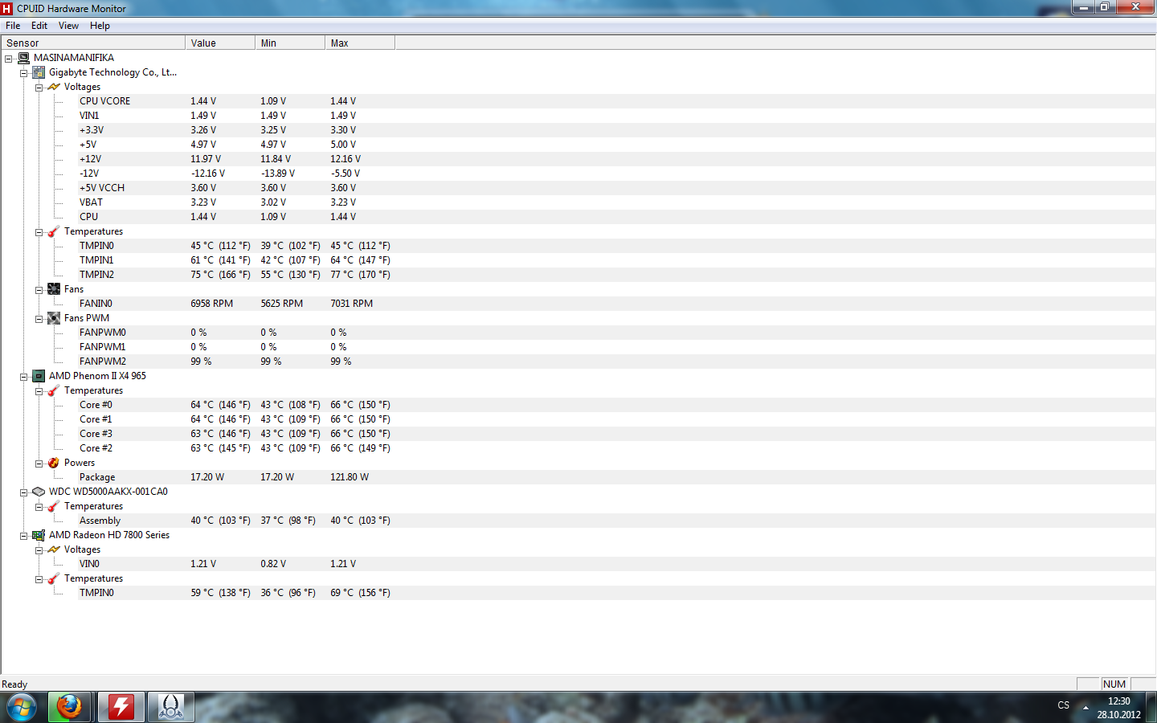The image size is (1157, 723).
Task: Click the MASINAMANIFIKA computer icon
Action: click(24, 58)
